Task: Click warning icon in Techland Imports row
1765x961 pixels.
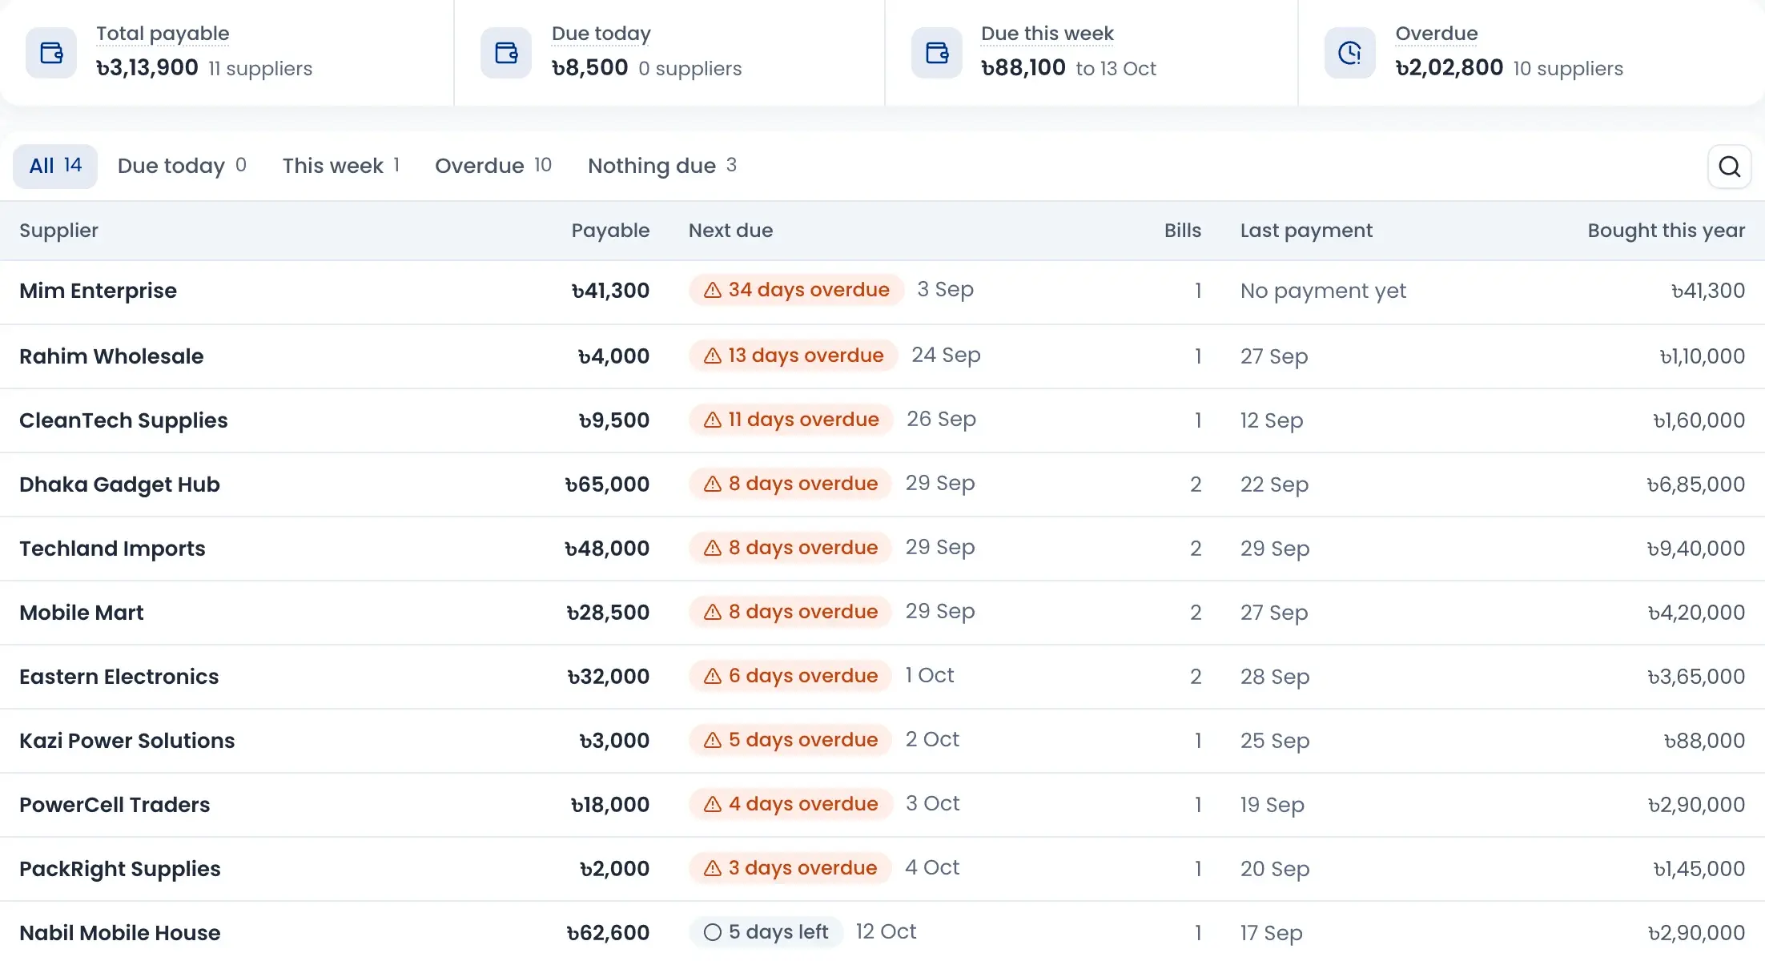Action: coord(713,548)
